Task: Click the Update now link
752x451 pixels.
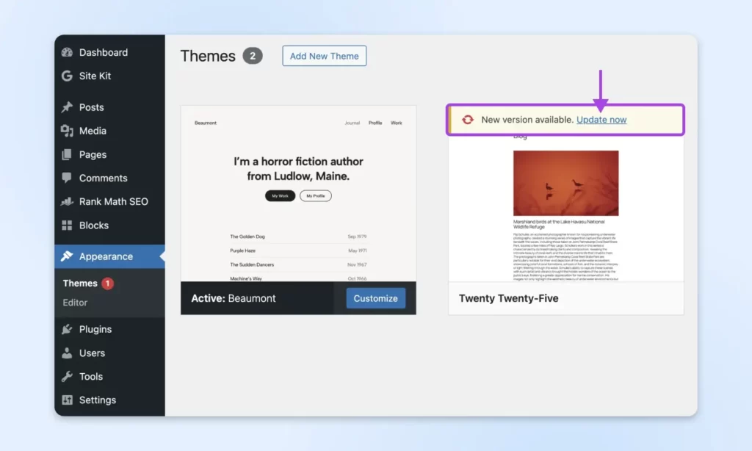Action: click(x=601, y=120)
